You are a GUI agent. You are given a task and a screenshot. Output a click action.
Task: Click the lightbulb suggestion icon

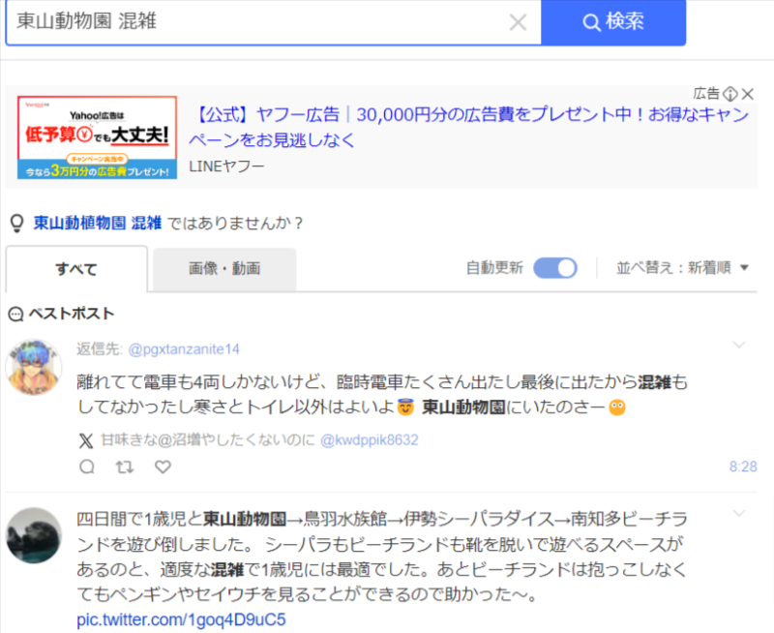(16, 224)
